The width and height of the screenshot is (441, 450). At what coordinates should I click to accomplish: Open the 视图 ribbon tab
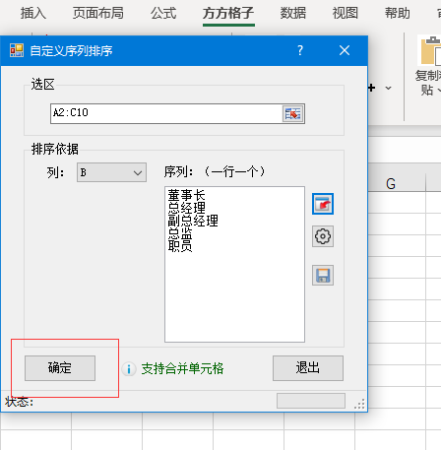(x=346, y=14)
